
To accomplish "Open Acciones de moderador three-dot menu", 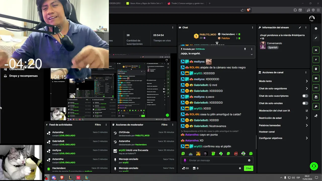I will [173, 125].
